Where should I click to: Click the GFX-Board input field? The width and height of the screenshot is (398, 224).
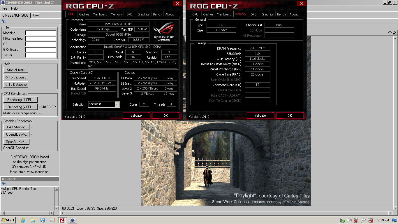[41, 50]
